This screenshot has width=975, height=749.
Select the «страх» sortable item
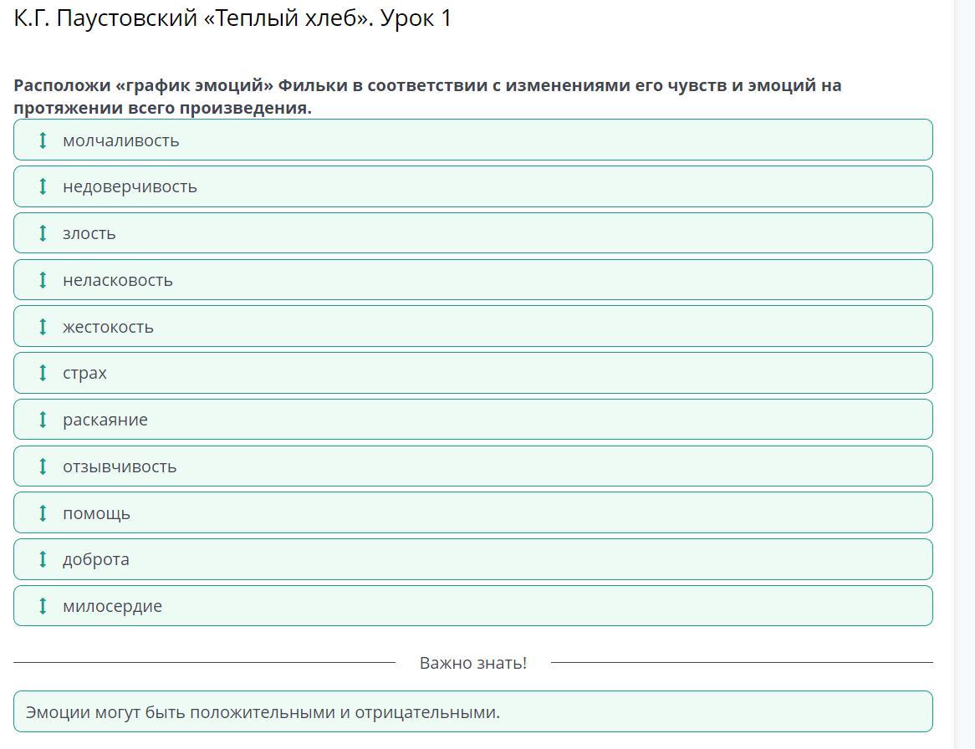pyautogui.click(x=472, y=373)
